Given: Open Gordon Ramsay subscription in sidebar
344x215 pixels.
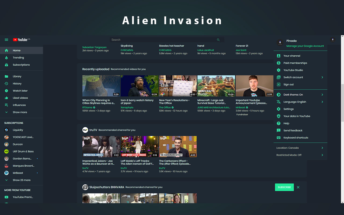Looking at the screenshot, I should click(21, 159).
